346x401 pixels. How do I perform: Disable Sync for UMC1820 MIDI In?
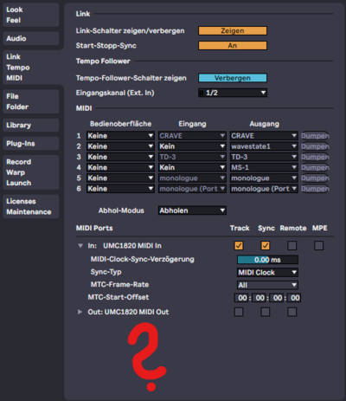tap(266, 246)
